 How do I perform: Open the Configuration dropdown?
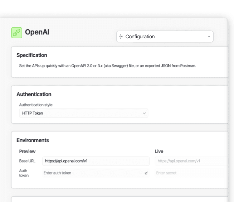click(165, 37)
